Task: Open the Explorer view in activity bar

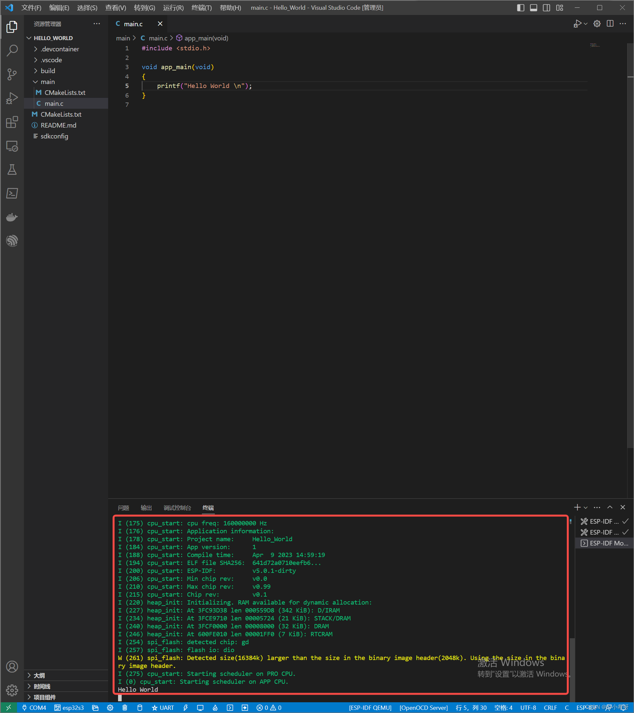Action: (x=12, y=27)
